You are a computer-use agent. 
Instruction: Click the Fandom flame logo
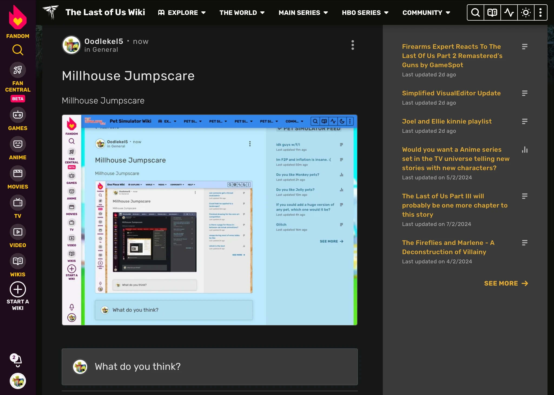[18, 18]
